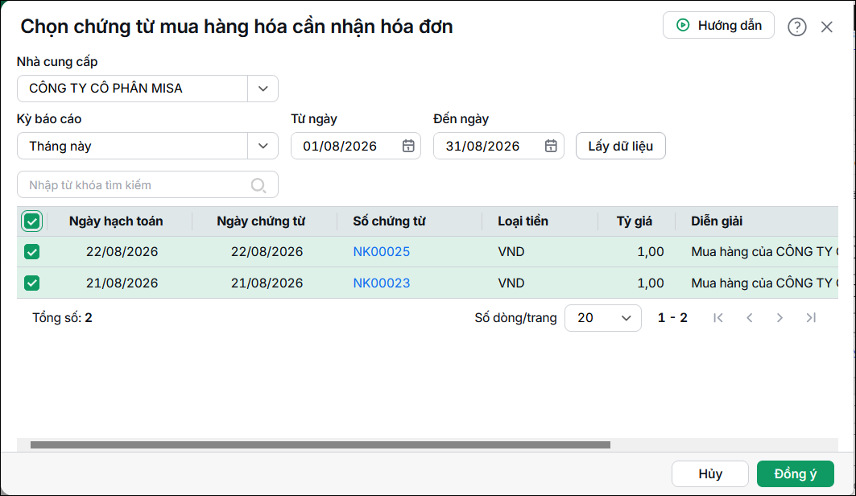Click Diễn giải text in NK00025 row
This screenshot has width=856, height=496.
pos(764,251)
